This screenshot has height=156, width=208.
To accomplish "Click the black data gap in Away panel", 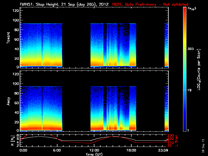I will [x=76, y=109].
